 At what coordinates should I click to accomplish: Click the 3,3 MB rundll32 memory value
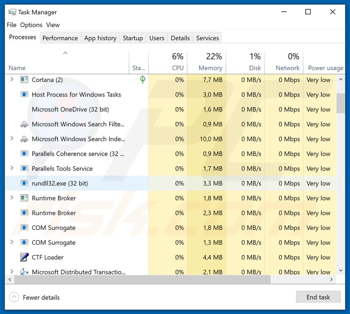(x=213, y=184)
